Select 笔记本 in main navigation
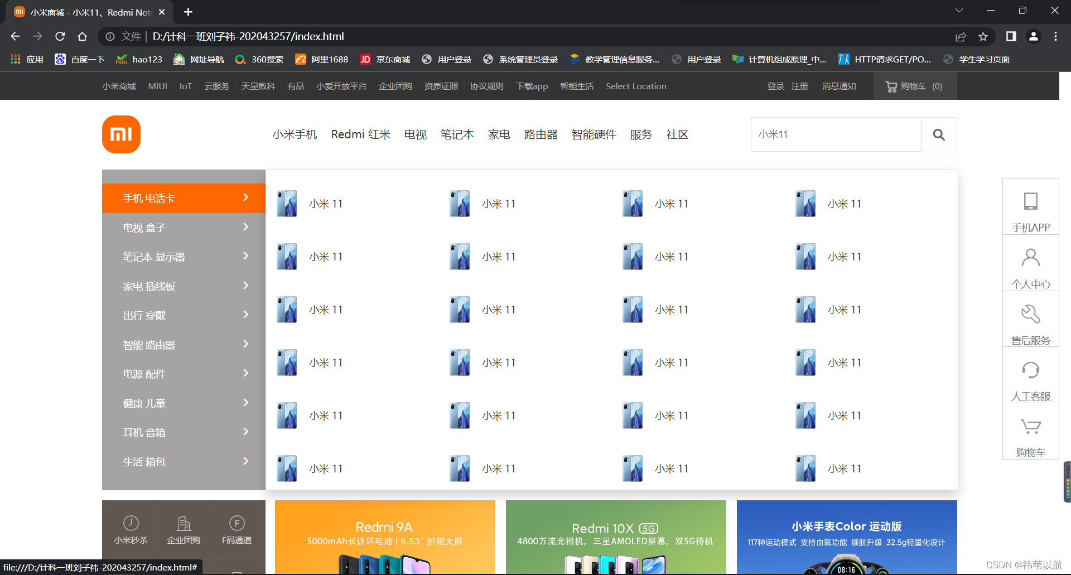1071x575 pixels. [x=457, y=134]
